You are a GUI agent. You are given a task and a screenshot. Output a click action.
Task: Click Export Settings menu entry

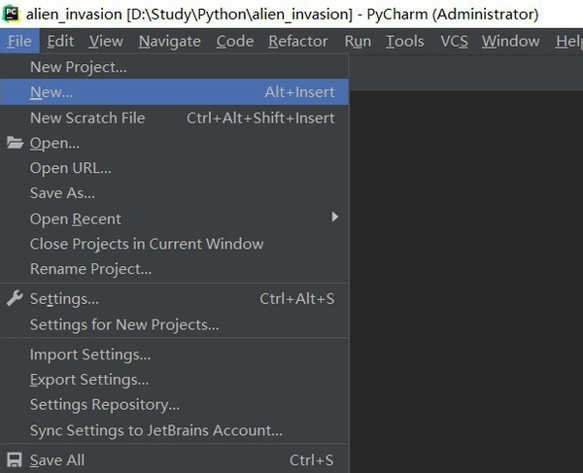pyautogui.click(x=89, y=380)
